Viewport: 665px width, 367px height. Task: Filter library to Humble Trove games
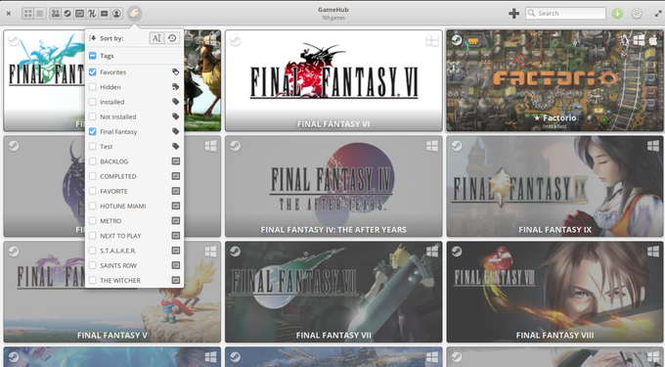[105, 14]
